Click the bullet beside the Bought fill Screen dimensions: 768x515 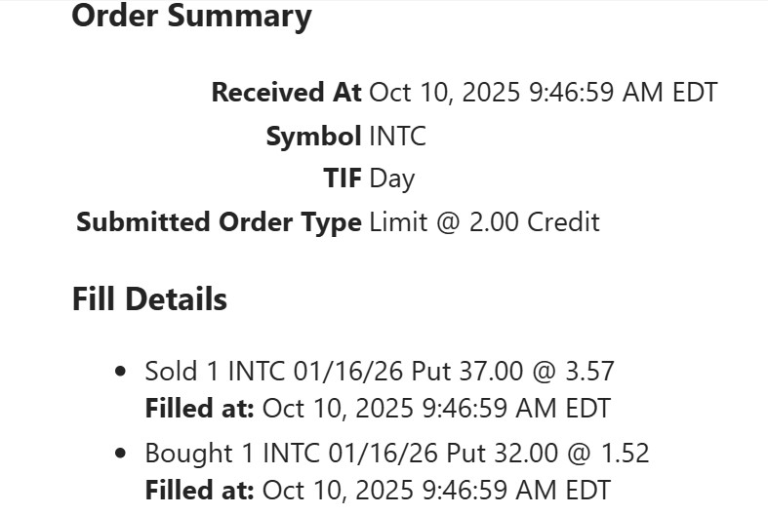point(121,454)
